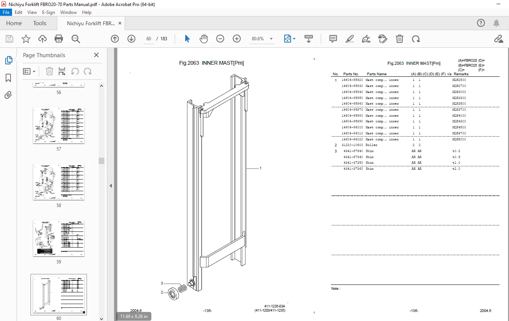
Task: Zoom in with the plus icon
Action: (237, 39)
